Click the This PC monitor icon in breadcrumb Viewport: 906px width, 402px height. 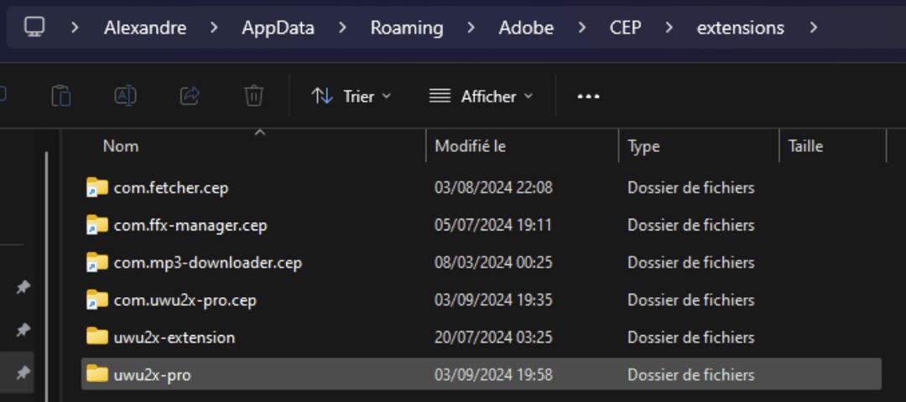click(x=34, y=28)
